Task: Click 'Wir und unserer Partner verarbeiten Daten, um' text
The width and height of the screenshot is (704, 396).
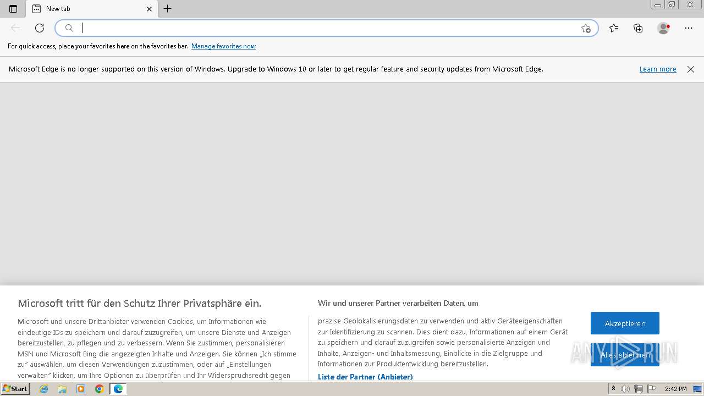Action: click(x=398, y=303)
